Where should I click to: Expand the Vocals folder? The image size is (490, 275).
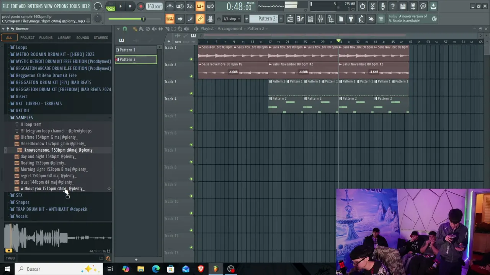[21, 216]
